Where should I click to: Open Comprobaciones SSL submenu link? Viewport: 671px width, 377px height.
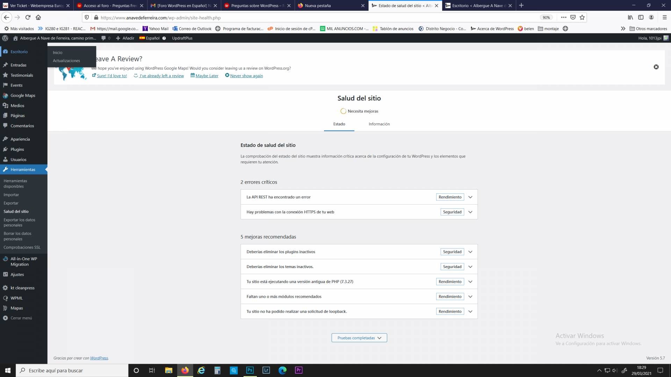(22, 247)
